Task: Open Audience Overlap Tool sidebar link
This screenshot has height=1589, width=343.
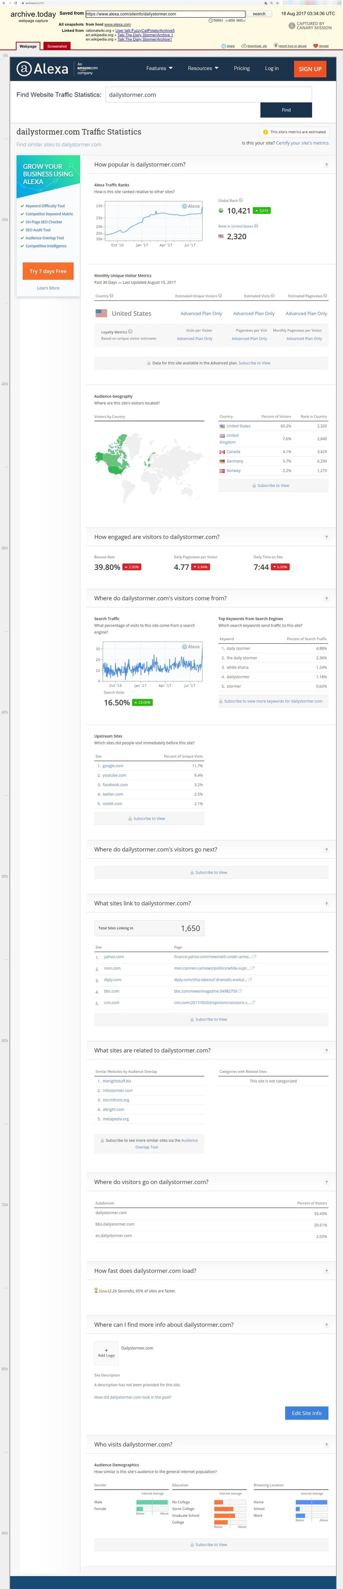Action: [x=44, y=238]
